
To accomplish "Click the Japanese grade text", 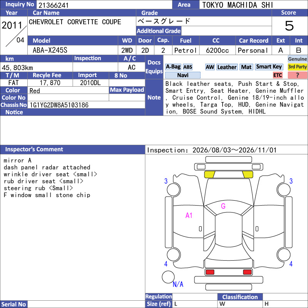I will [164, 21].
